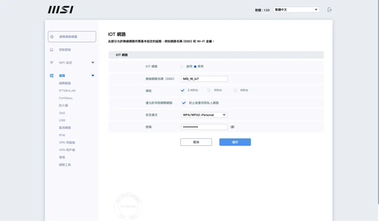
Task: Click the WiFi signal icon in sidebar
Action: click(52, 63)
